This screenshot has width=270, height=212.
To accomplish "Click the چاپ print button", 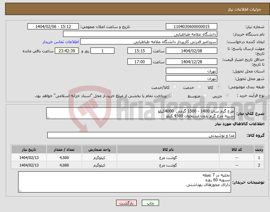I will (150, 203).
